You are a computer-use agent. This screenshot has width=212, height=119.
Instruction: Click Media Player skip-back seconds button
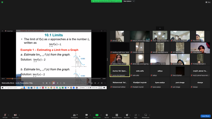[50, 83]
